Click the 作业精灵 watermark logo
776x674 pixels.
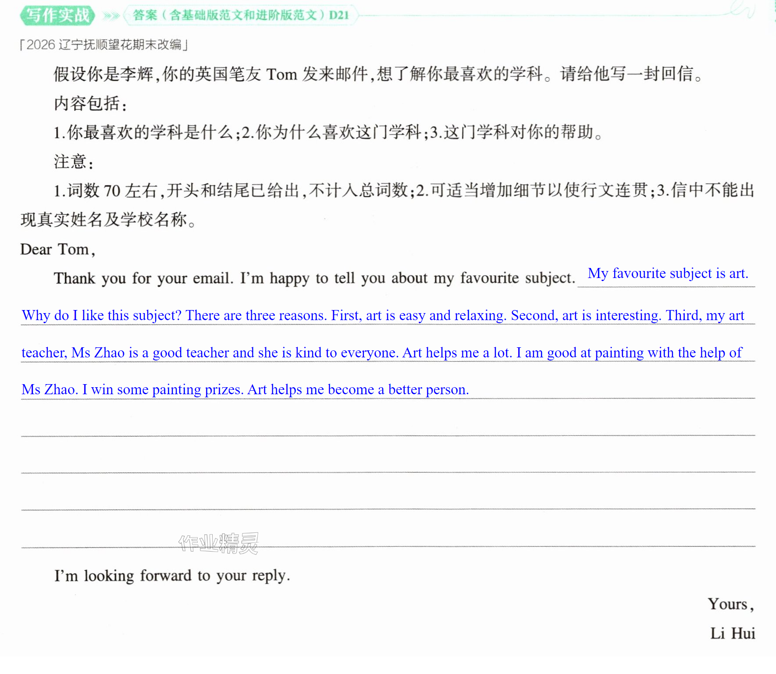tap(218, 543)
